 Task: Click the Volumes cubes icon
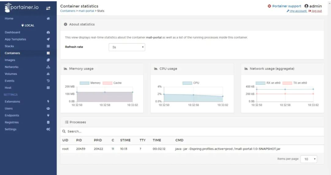point(49,74)
